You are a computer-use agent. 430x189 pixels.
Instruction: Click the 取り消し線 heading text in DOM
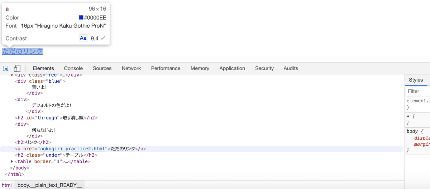(x=73, y=118)
